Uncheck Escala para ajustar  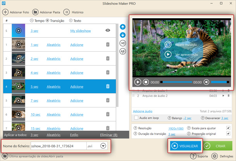228,128
